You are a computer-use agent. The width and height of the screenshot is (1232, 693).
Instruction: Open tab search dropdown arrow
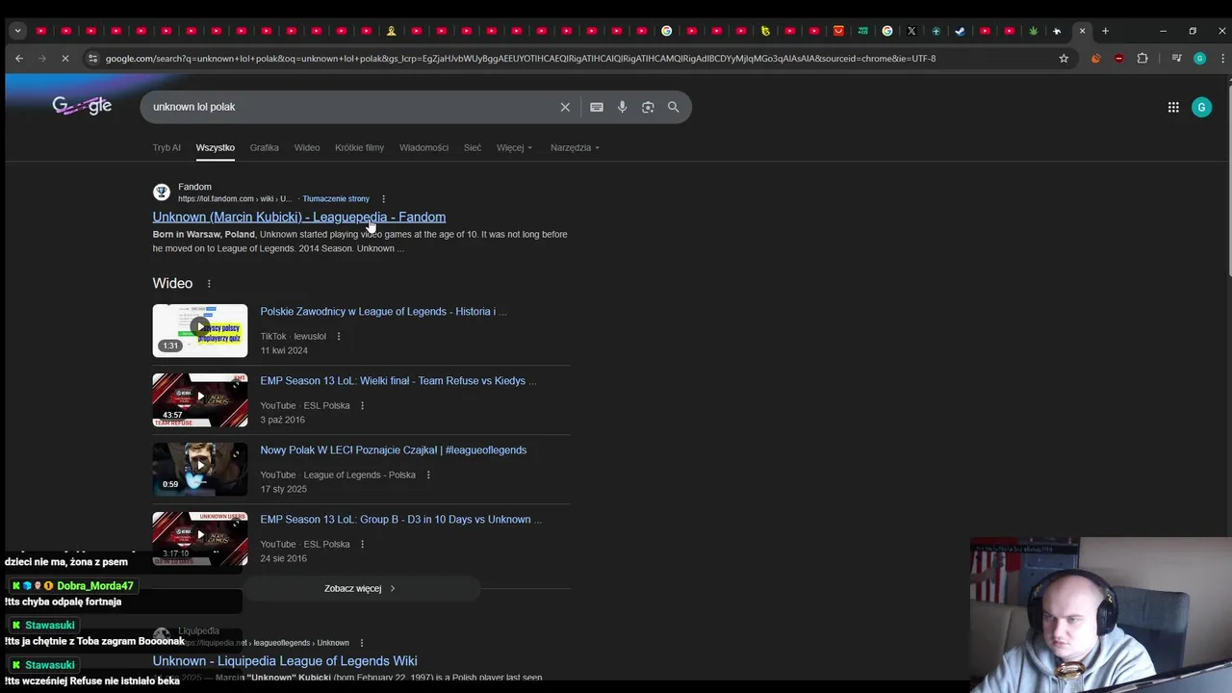pyautogui.click(x=17, y=31)
